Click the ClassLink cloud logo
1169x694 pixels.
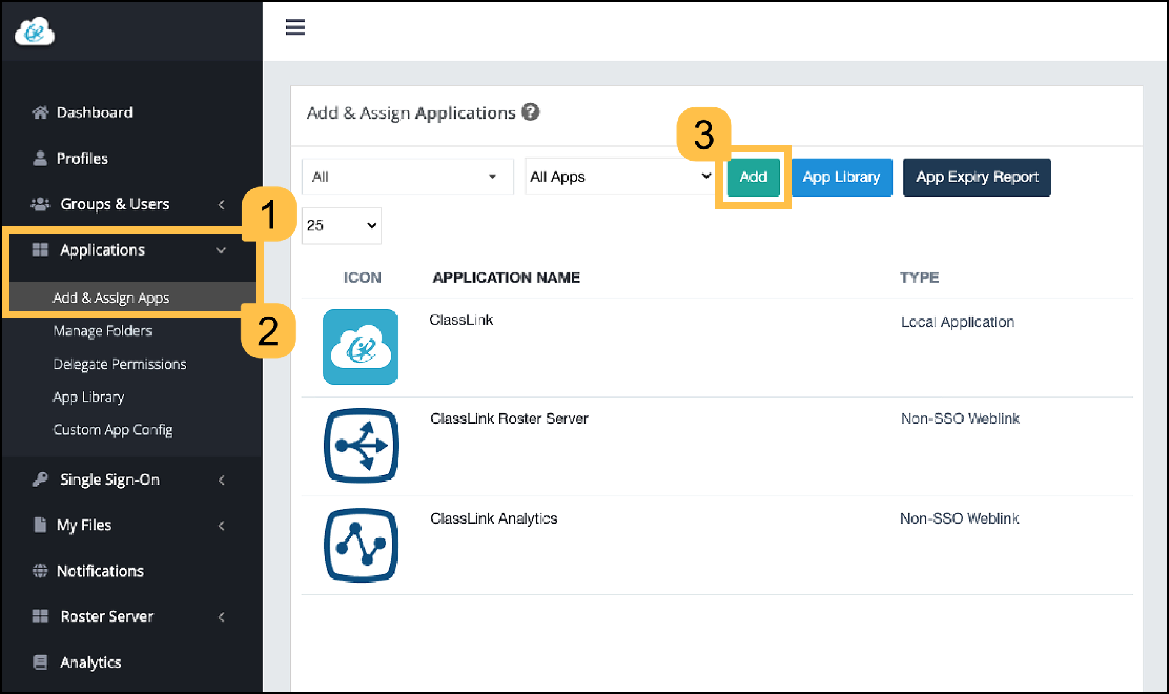coord(34,31)
